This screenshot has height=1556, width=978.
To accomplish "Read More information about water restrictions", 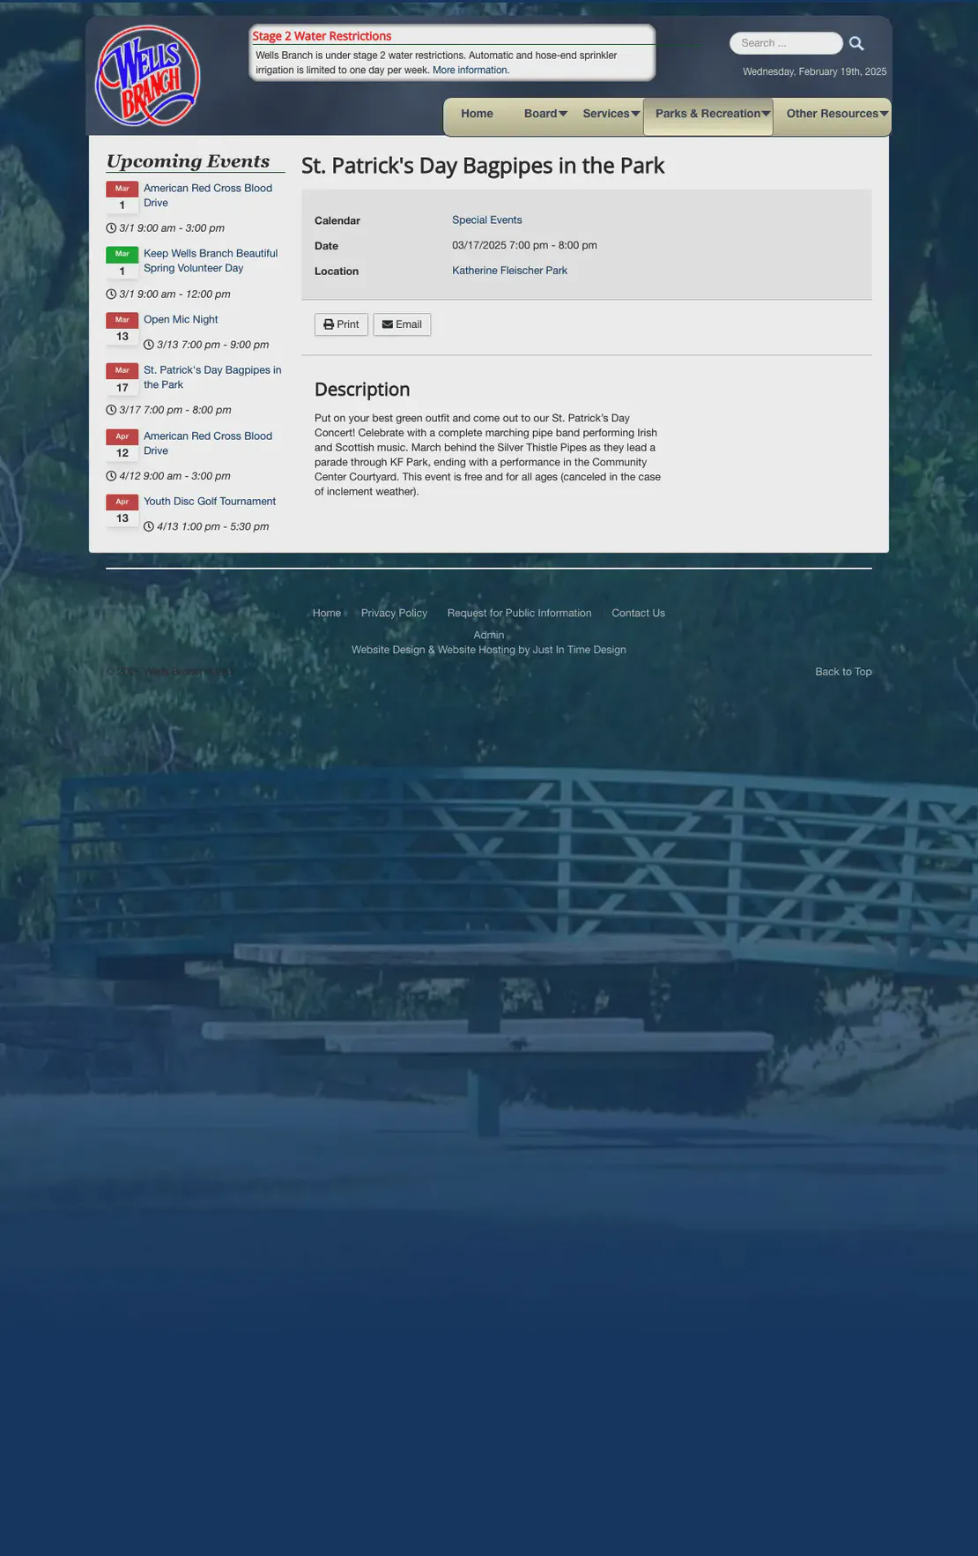I will pyautogui.click(x=470, y=71).
